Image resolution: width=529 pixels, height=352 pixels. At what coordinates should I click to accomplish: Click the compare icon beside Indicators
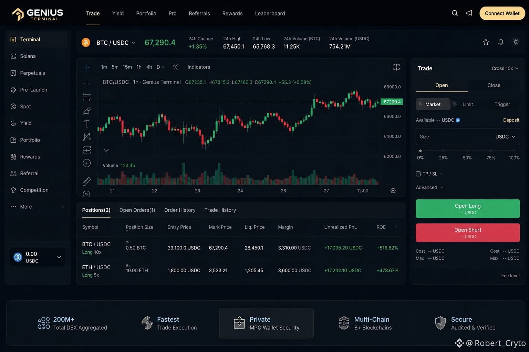[x=176, y=67]
